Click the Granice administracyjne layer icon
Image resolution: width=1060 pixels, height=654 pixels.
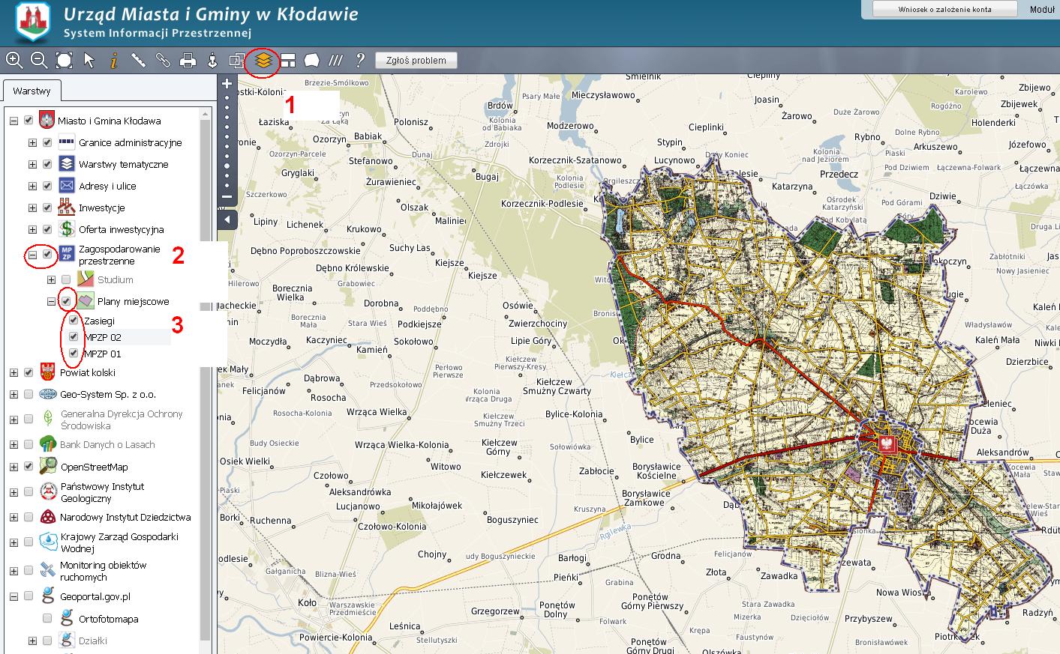coord(67,142)
